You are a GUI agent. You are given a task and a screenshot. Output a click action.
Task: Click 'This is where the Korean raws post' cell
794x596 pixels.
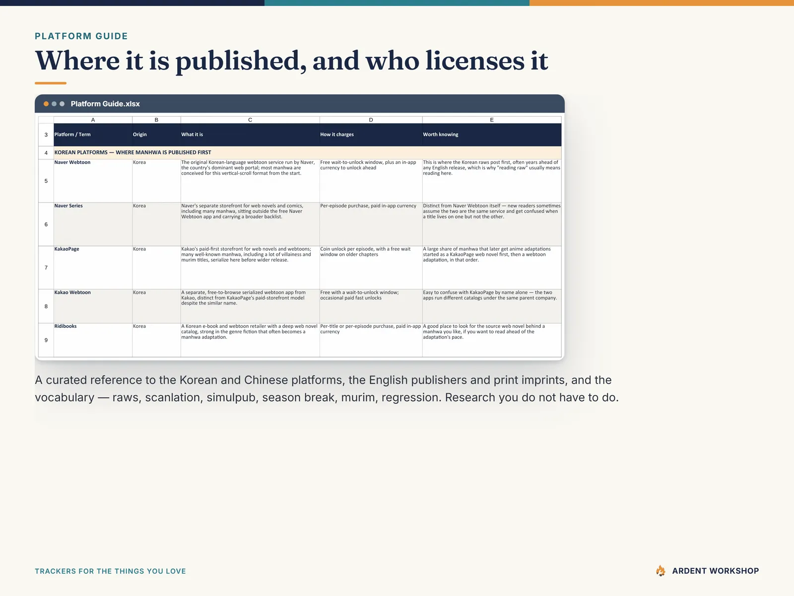point(492,181)
